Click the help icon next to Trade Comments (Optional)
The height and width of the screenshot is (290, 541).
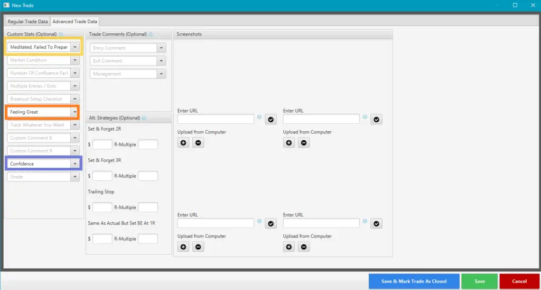tap(151, 34)
